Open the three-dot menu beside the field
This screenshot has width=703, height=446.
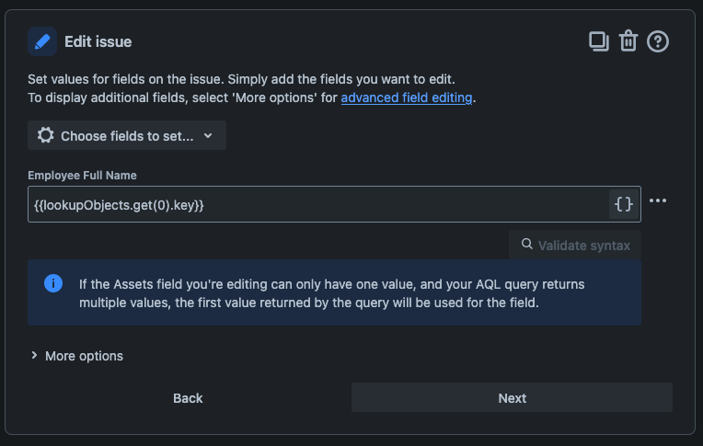(658, 200)
